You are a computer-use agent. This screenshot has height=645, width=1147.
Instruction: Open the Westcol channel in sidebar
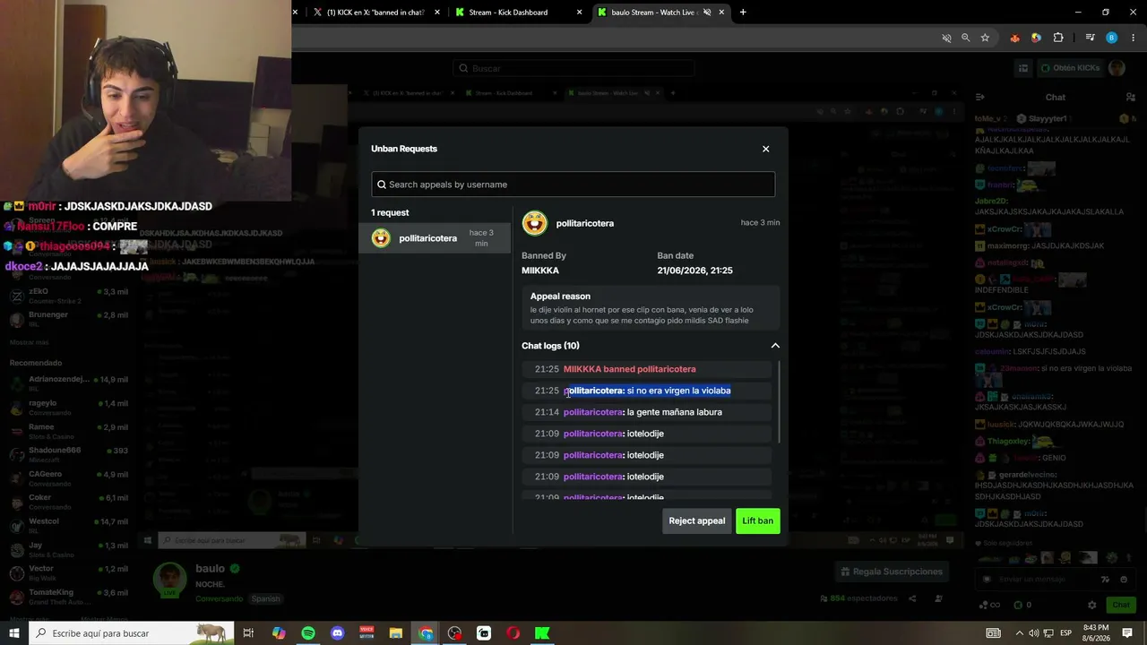tap(69, 526)
